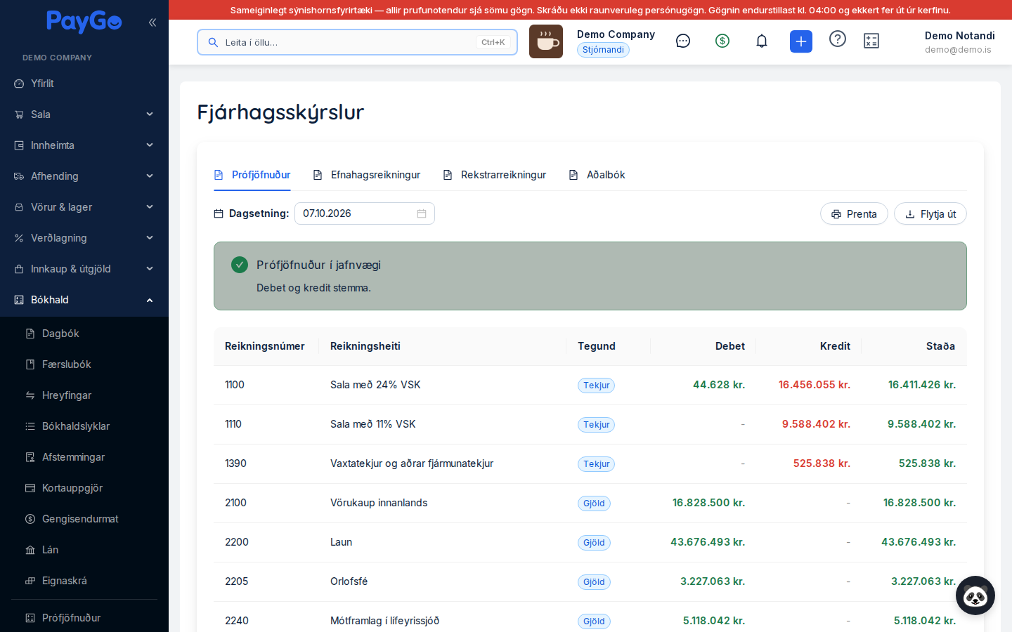Image resolution: width=1012 pixels, height=632 pixels.
Task: Open Prófjöfnuður in sidebar
Action: (84, 618)
